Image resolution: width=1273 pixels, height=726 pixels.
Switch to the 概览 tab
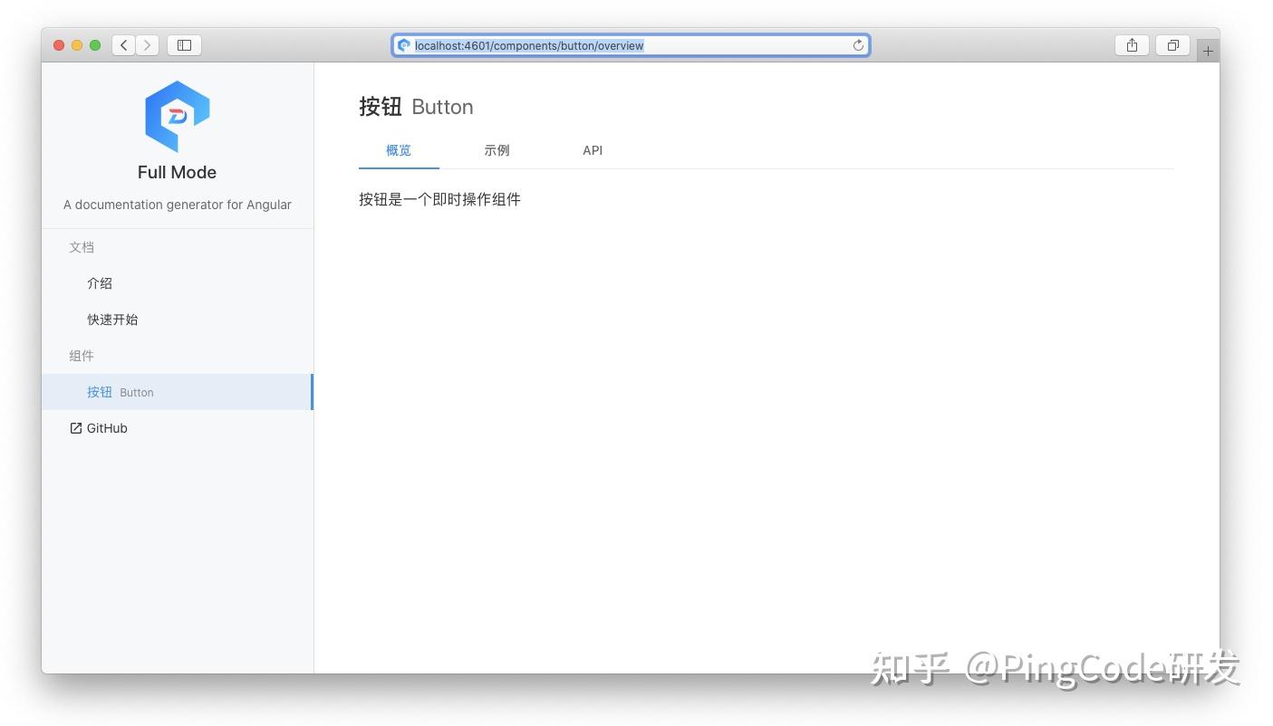[x=399, y=150]
